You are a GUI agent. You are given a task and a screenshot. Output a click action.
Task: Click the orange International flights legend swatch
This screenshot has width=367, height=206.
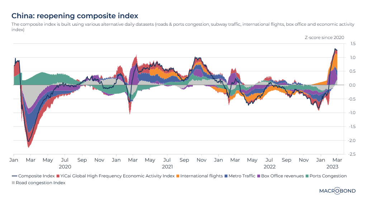(177, 176)
